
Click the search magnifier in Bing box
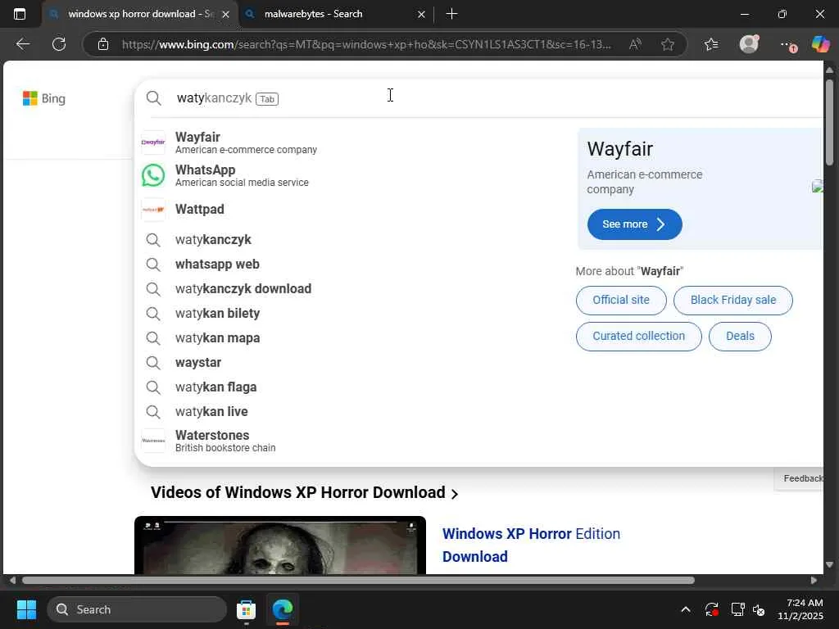153,98
